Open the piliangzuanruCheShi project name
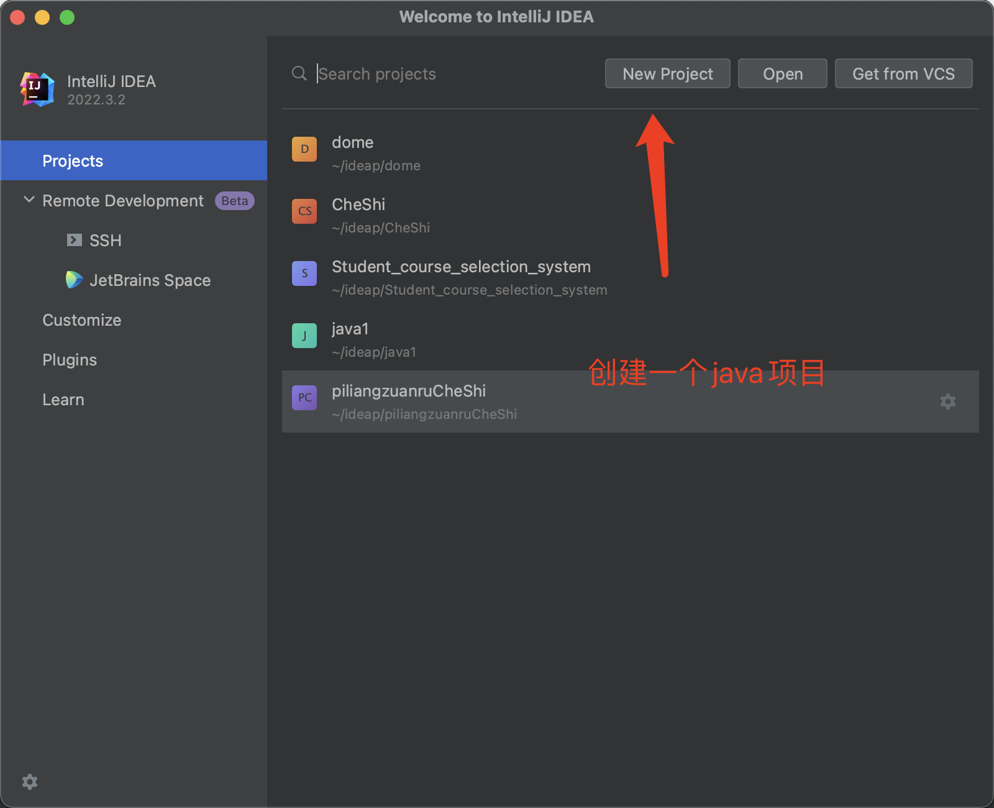This screenshot has width=994, height=808. 409,391
